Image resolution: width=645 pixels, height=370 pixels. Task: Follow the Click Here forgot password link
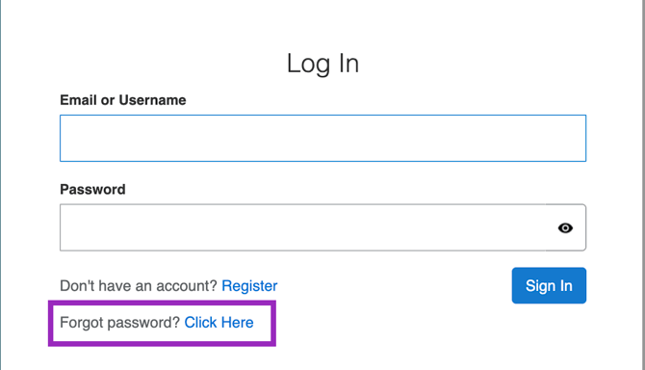point(219,322)
